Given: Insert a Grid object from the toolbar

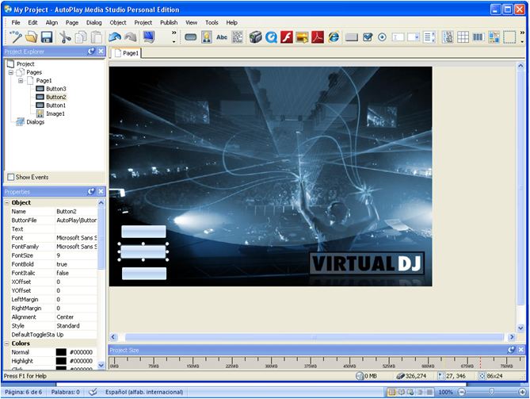Looking at the screenshot, I should (x=463, y=37).
